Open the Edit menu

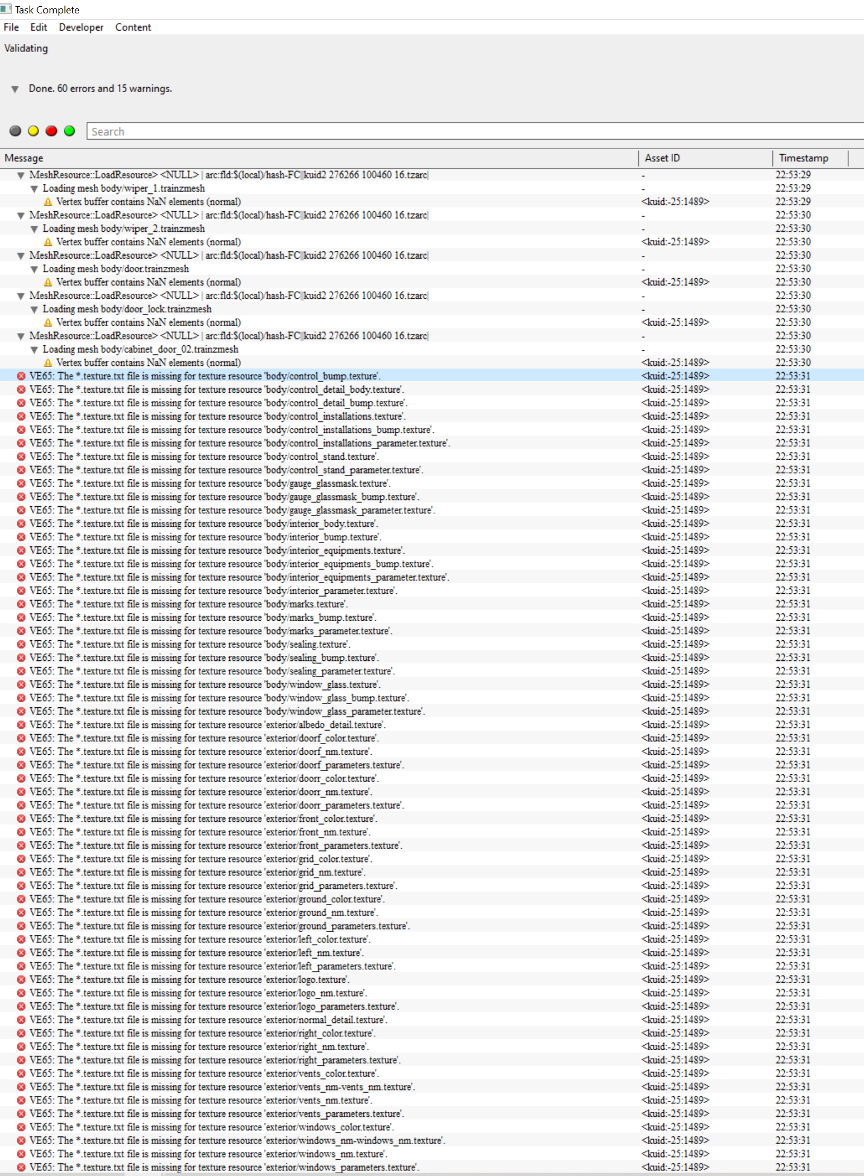(39, 27)
